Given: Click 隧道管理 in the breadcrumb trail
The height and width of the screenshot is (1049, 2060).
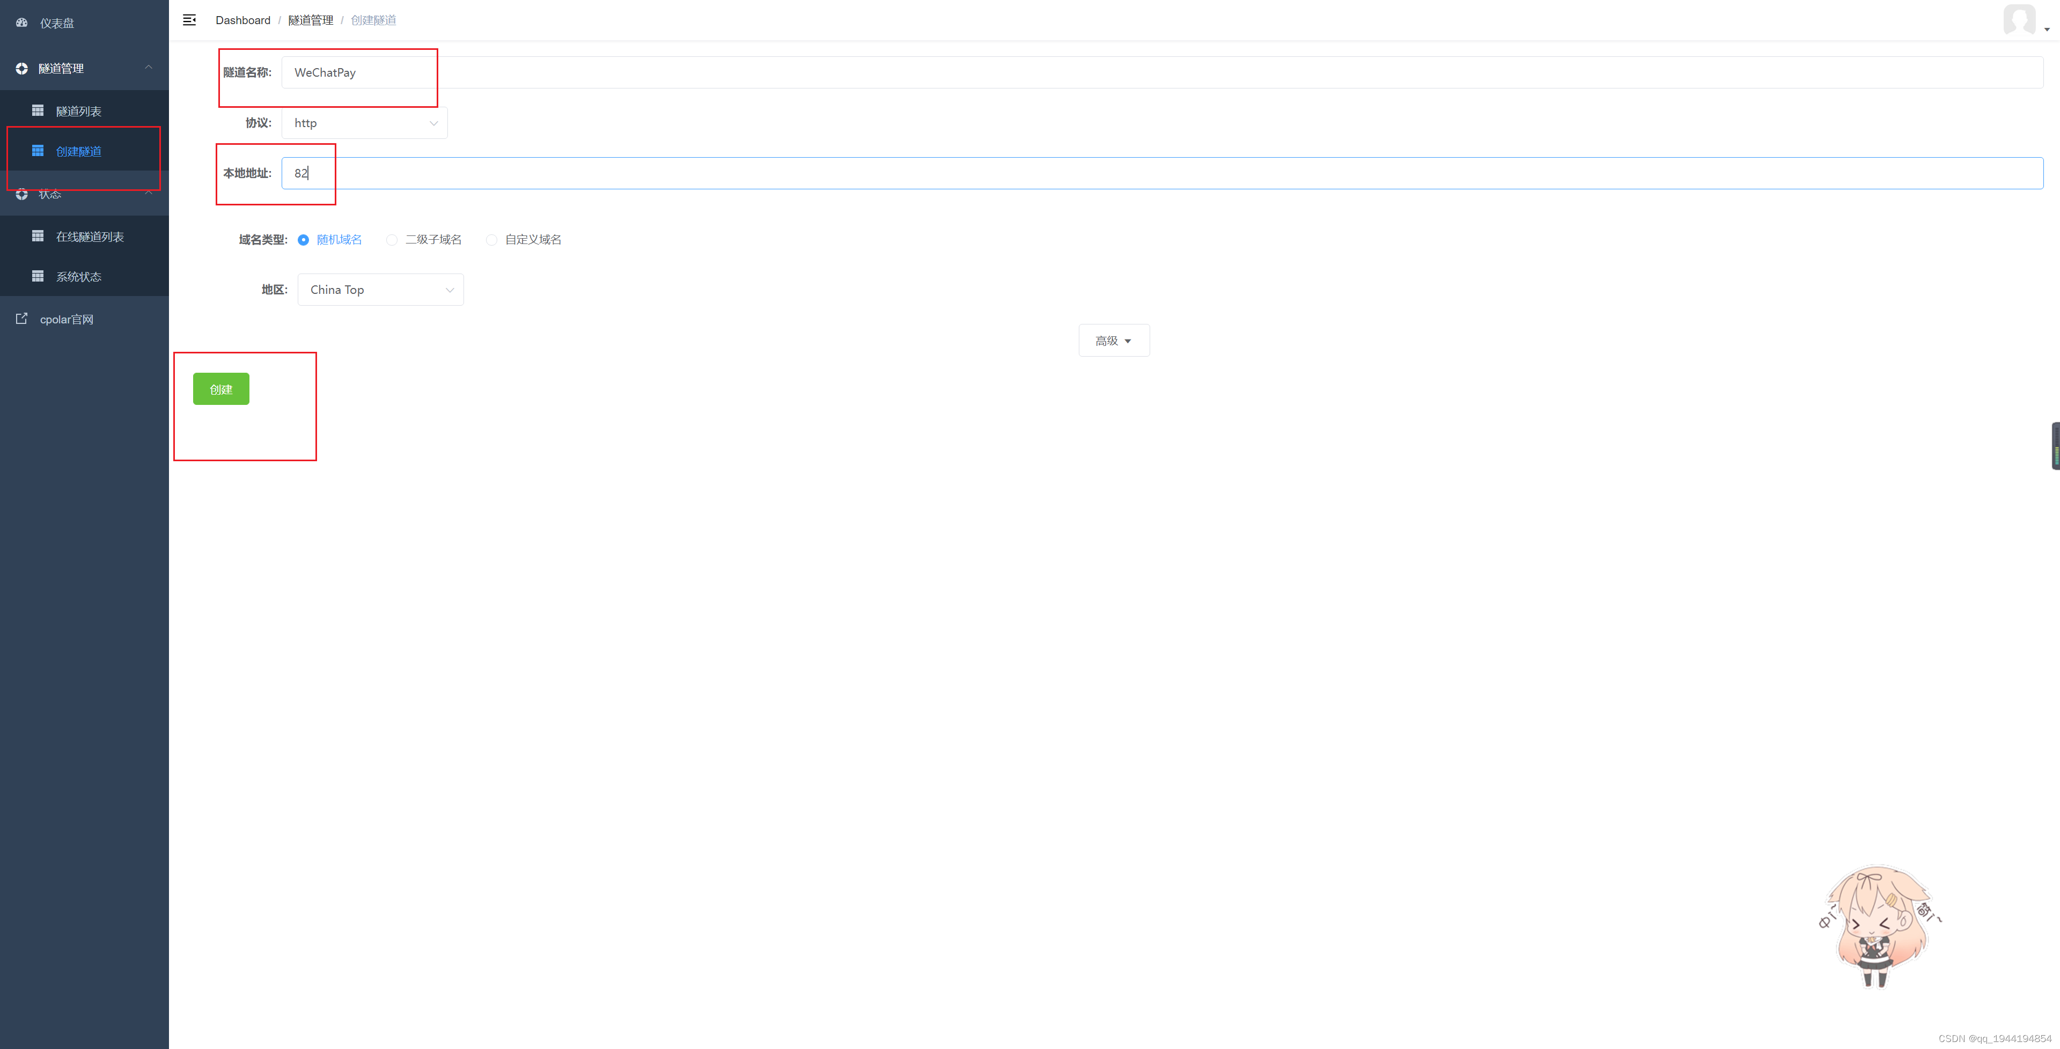Looking at the screenshot, I should 310,20.
